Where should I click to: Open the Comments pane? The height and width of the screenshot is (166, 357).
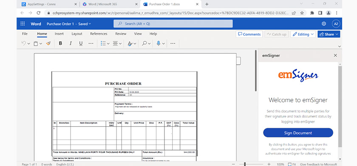[249, 34]
